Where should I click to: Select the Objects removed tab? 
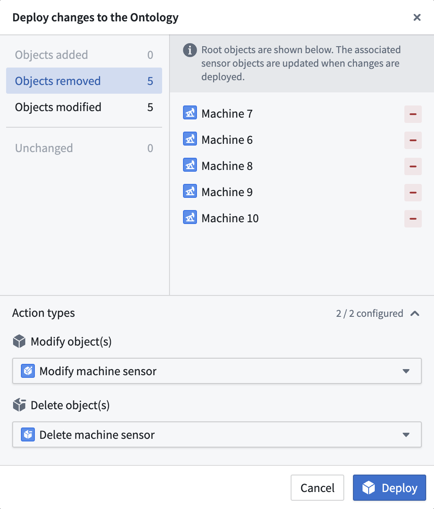pyautogui.click(x=84, y=81)
